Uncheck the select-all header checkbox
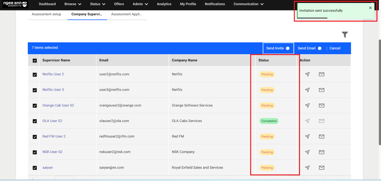This screenshot has height=181, width=381. tap(35, 61)
